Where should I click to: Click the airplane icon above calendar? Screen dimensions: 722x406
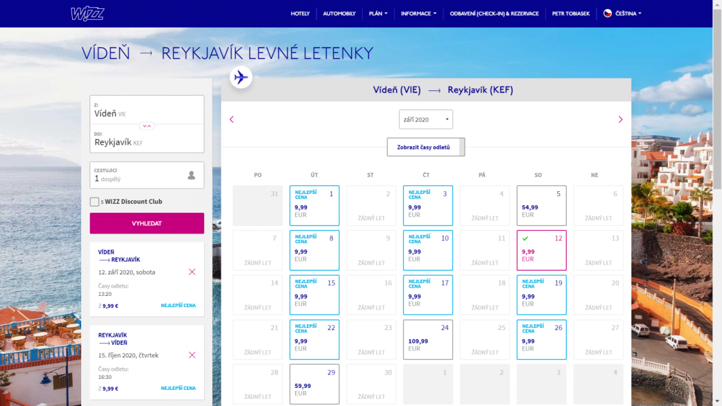241,77
